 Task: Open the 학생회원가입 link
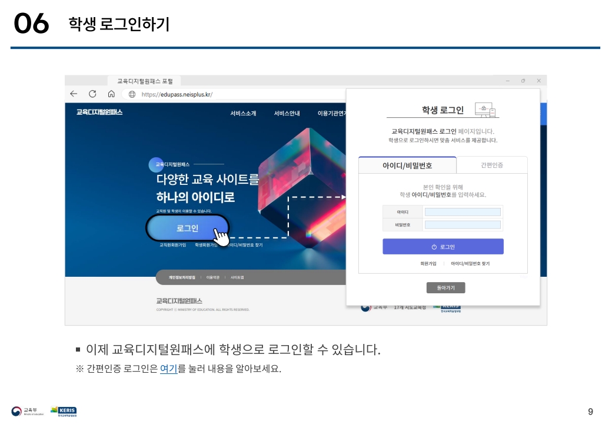click(x=206, y=245)
